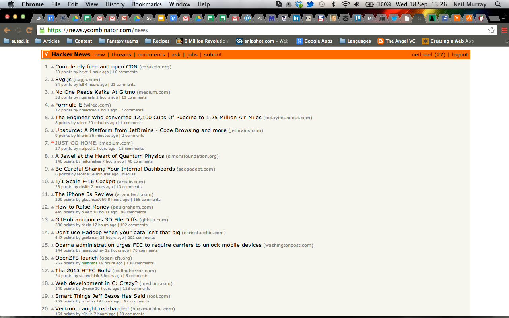Click discuss under Be Careful Sharing Dashboards

pos(129,174)
